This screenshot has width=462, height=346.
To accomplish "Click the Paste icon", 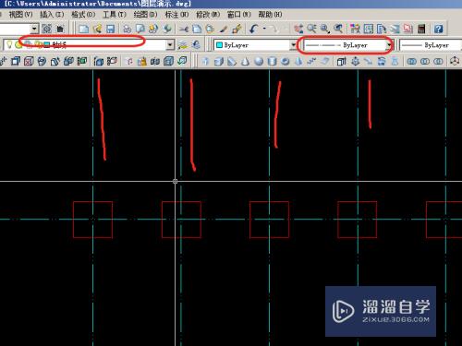I will 210,29.
